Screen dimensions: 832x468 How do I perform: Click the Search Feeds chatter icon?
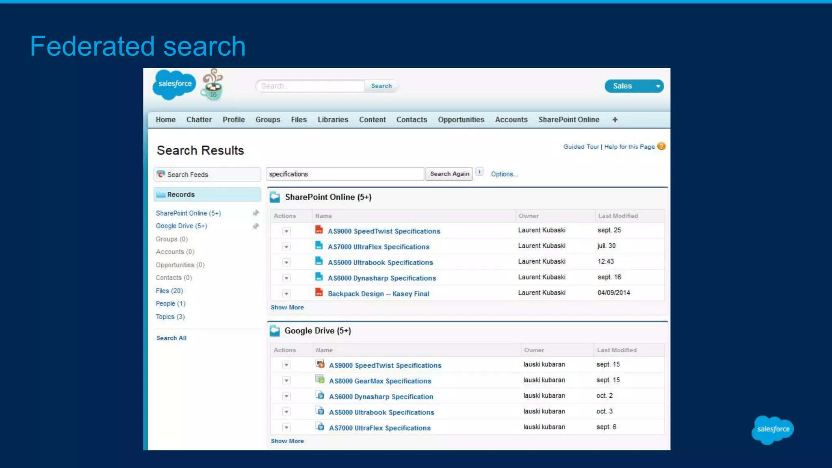pos(161,174)
